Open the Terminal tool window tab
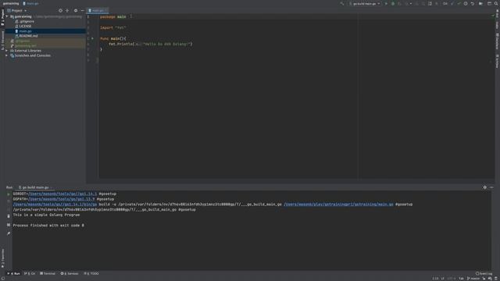 48,273
